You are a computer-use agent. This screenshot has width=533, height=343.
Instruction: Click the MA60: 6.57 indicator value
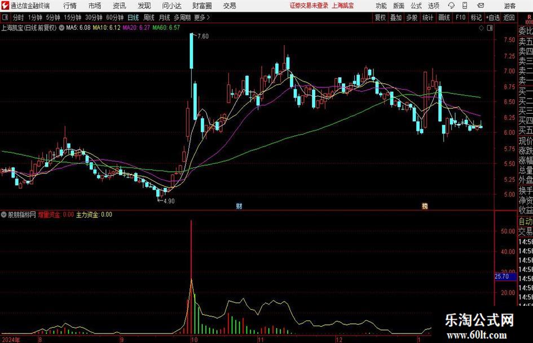coord(166,28)
